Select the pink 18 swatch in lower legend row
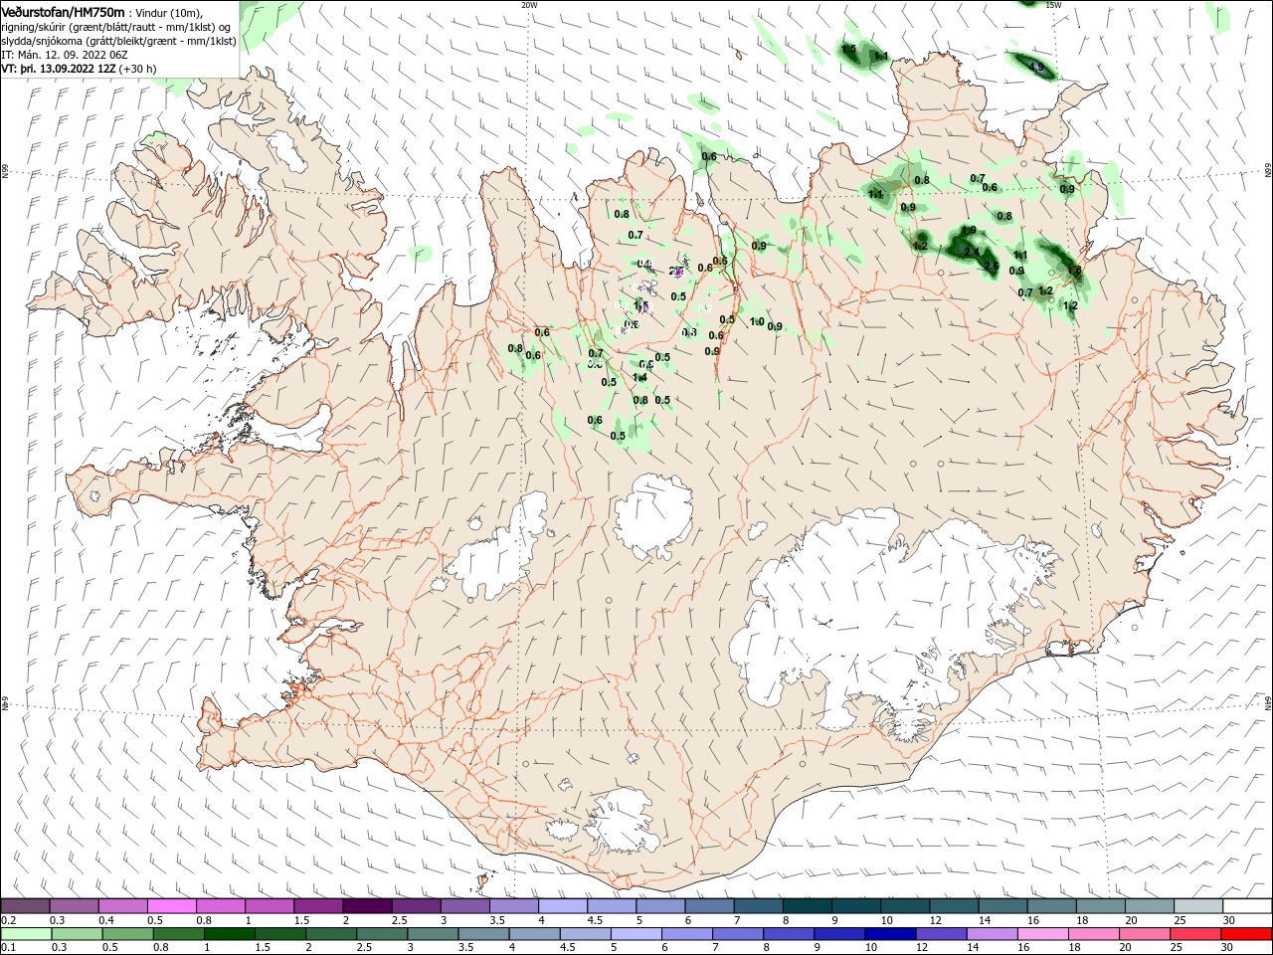The width and height of the screenshot is (1273, 955). [1093, 934]
